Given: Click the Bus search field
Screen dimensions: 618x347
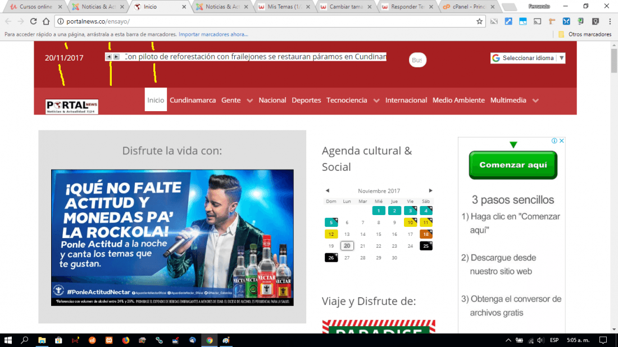Looking at the screenshot, I should (417, 60).
